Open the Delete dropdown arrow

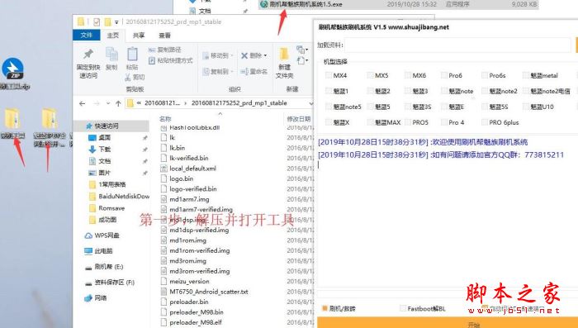tap(265, 55)
